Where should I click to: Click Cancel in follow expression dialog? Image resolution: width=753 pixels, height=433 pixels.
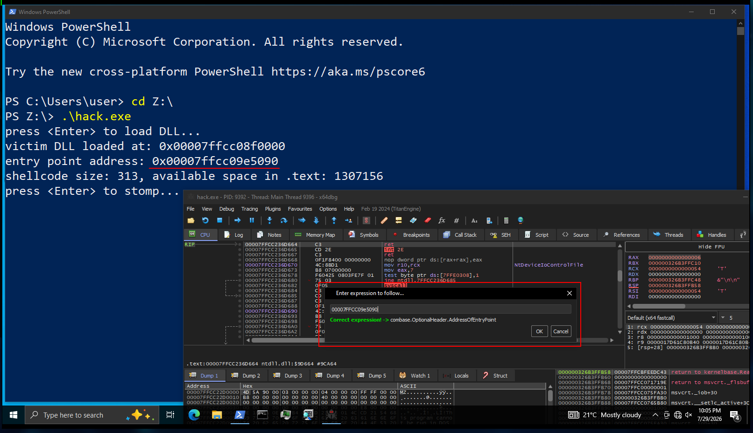tap(561, 331)
